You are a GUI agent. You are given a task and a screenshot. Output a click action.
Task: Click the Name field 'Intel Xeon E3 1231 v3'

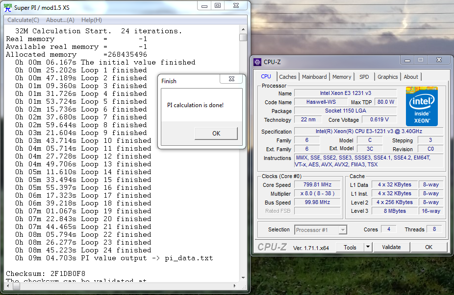346,93
